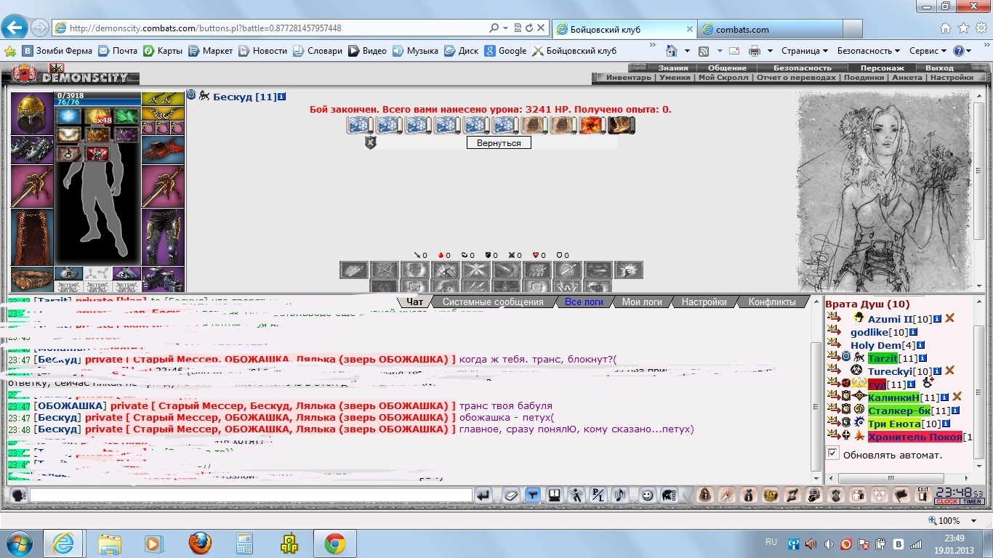Viewport: 993px width, 558px height.
Task: Toggle the chat filter funnel icon
Action: coord(533,496)
